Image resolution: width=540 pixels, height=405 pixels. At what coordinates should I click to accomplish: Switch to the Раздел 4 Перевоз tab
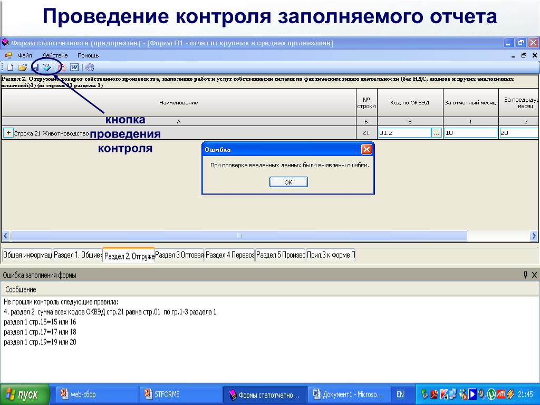tap(230, 255)
